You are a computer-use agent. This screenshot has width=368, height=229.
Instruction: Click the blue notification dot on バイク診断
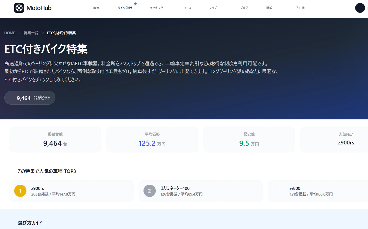click(x=136, y=4)
